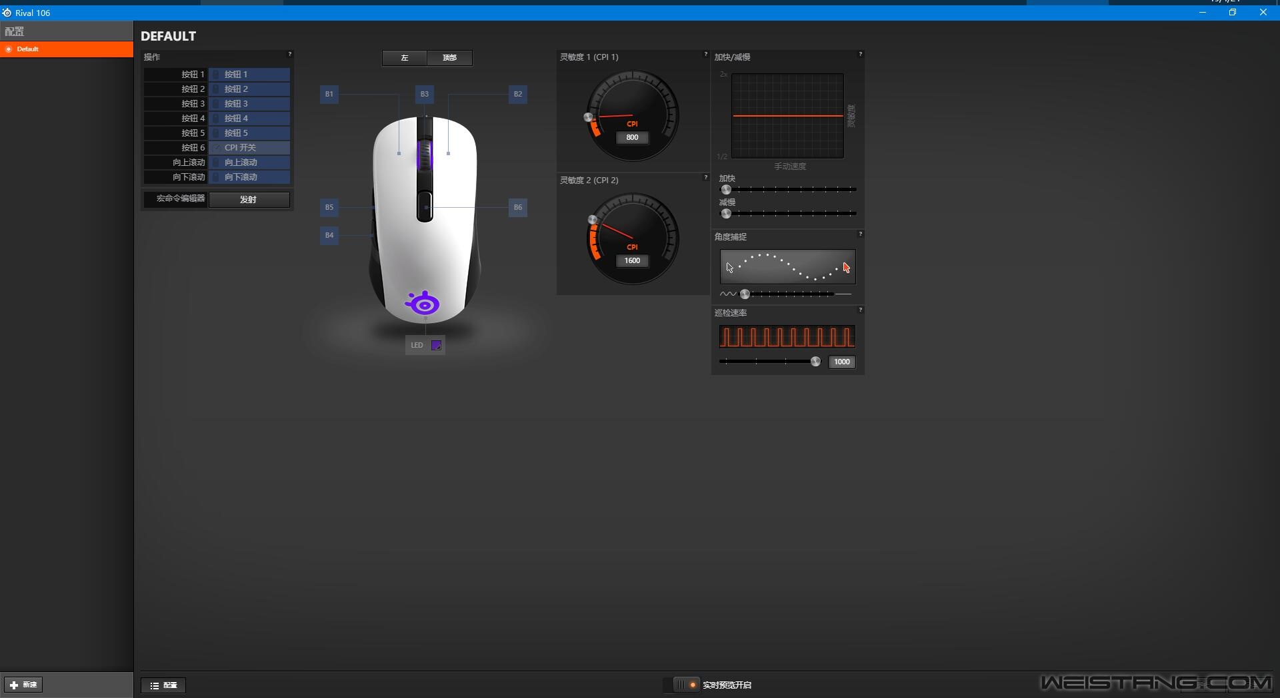Viewport: 1280px width, 698px height.
Task: Click the CPI 1 value field showing 800
Action: coord(632,137)
